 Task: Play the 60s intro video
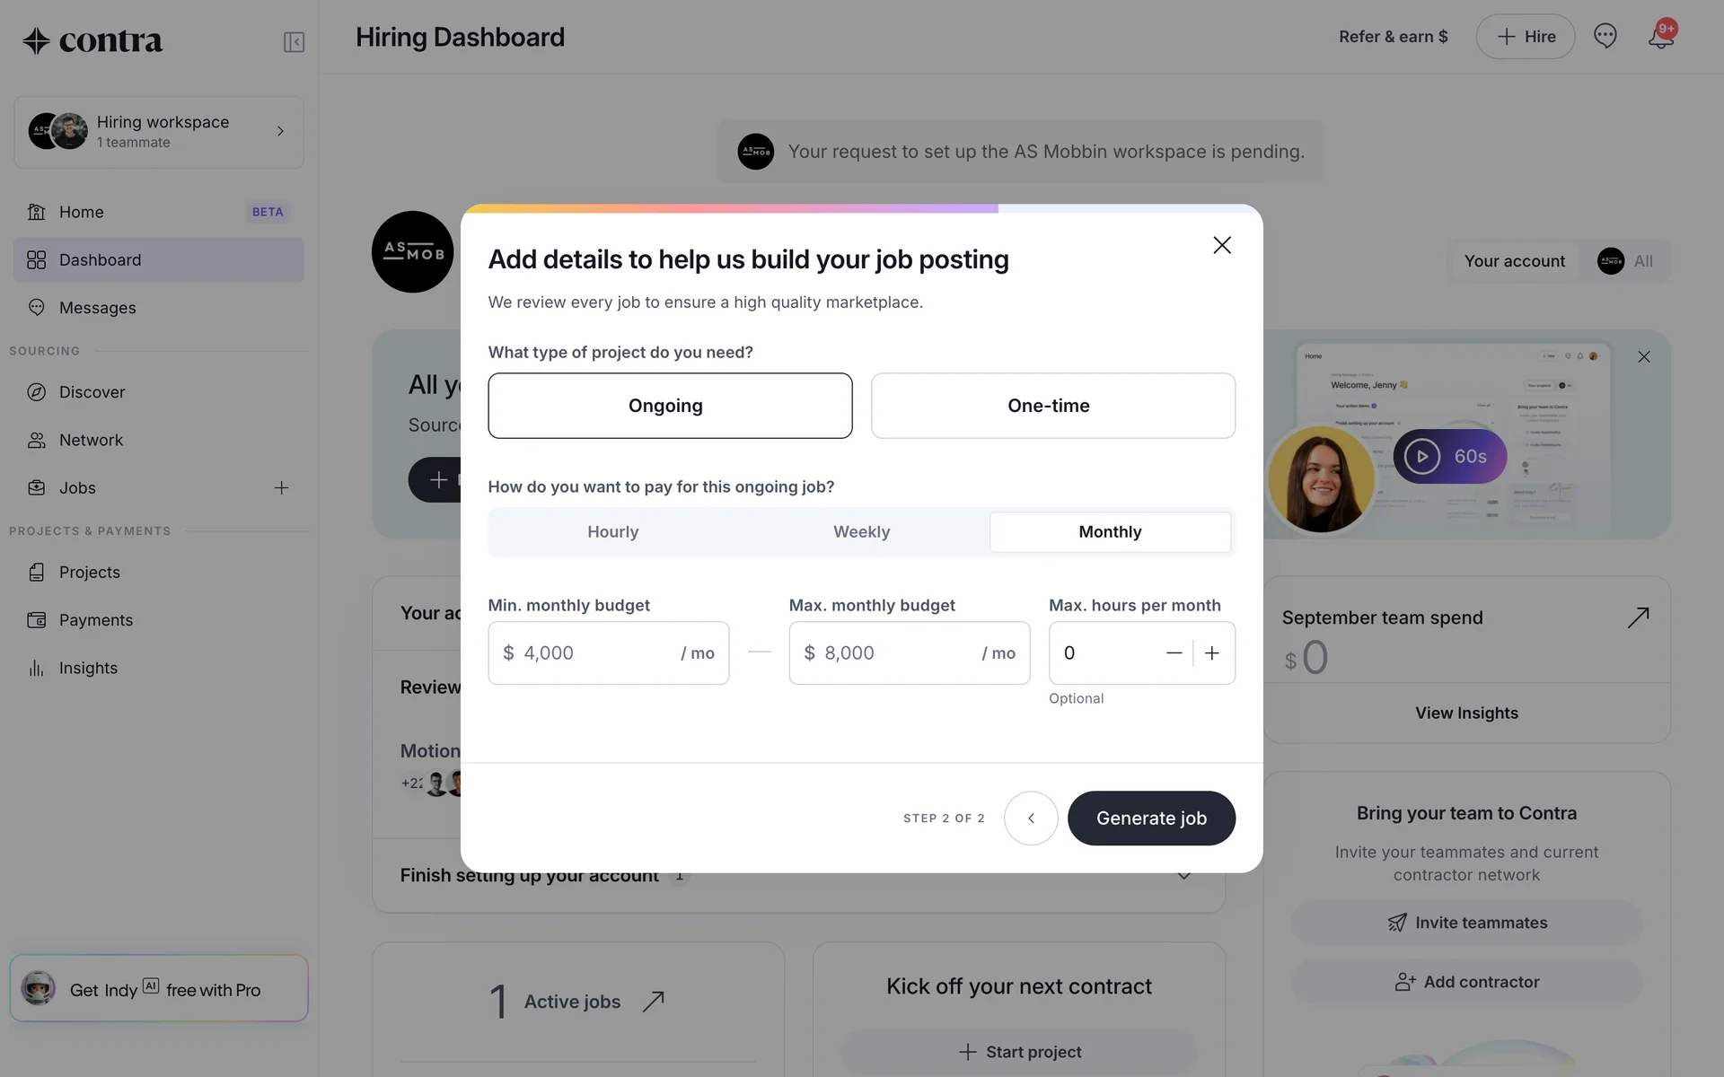(1449, 456)
